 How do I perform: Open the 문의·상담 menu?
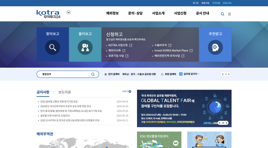point(135,13)
